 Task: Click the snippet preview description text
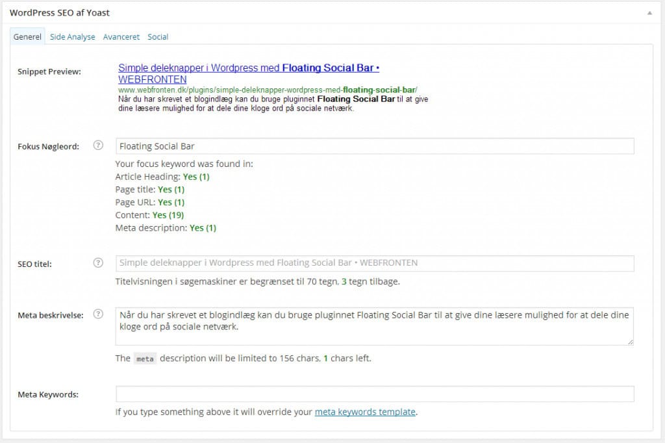pos(273,103)
